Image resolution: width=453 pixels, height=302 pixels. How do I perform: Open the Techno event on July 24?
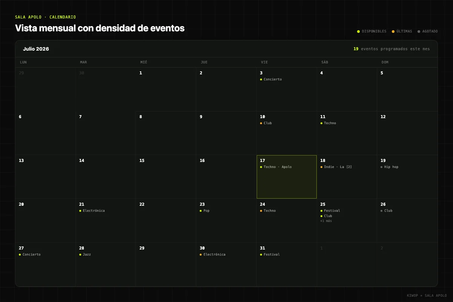268,211
